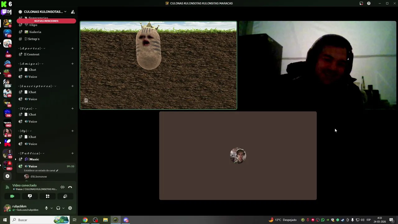Open the Clips channel
Screen dimensions: 398x224
(46, 25)
